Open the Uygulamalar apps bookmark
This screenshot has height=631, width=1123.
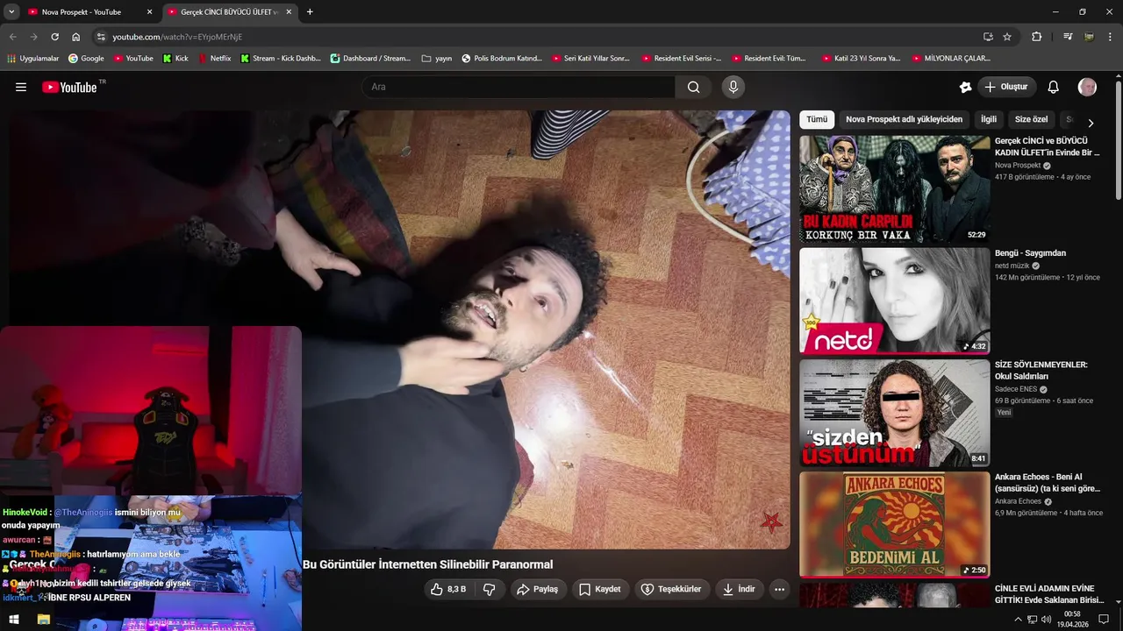32,59
